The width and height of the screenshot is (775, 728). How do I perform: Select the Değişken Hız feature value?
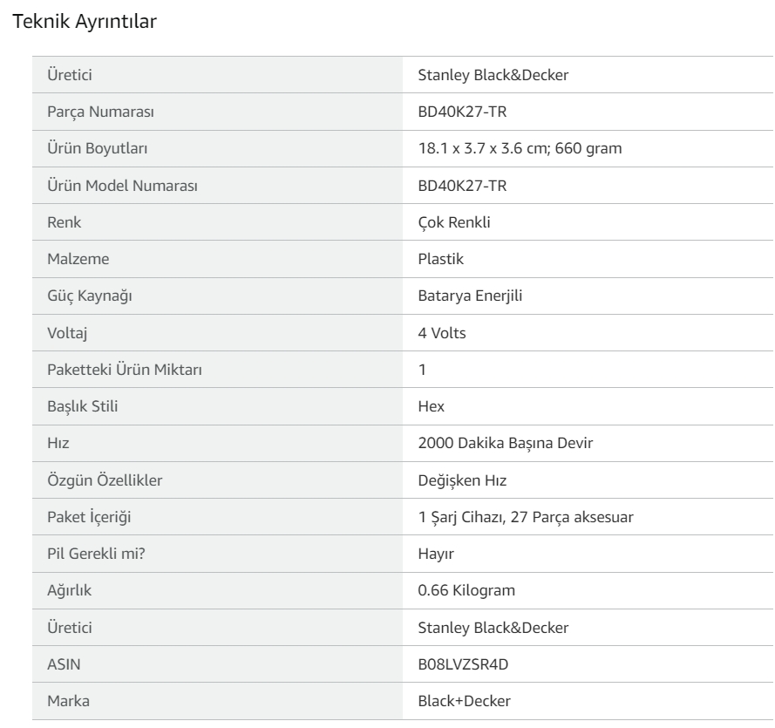click(x=462, y=480)
